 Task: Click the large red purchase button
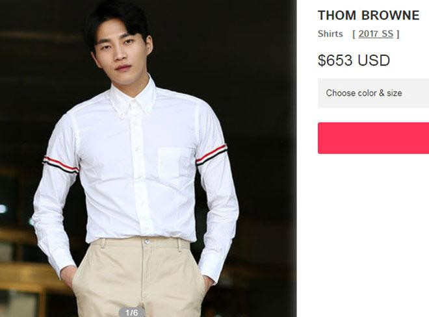pos(373,138)
